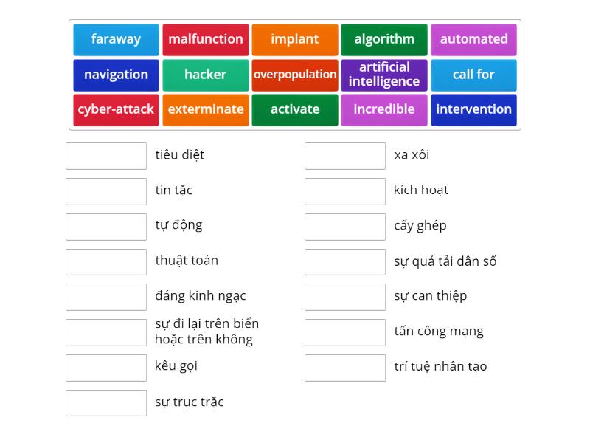Choose the 'navigation' word tile
This screenshot has height=443, width=590.
point(116,75)
